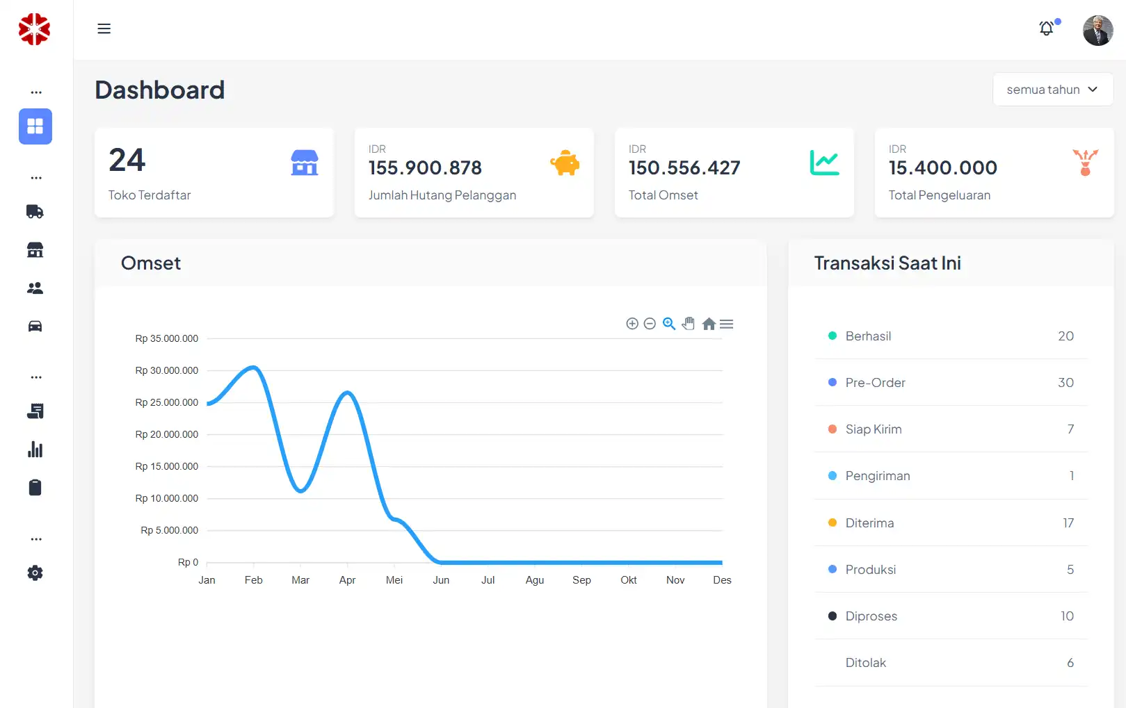Activate the panning hand tool on Omset chart
1126x708 pixels.
[688, 323]
